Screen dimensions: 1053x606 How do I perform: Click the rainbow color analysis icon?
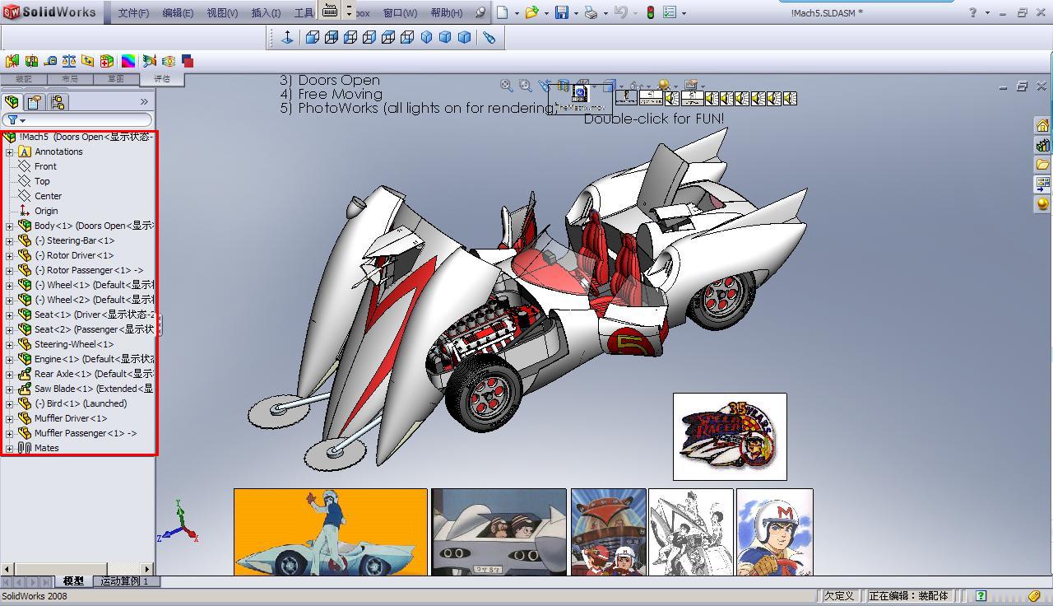pyautogui.click(x=128, y=61)
